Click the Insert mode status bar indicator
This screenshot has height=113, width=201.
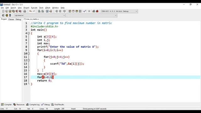[x=73, y=109]
